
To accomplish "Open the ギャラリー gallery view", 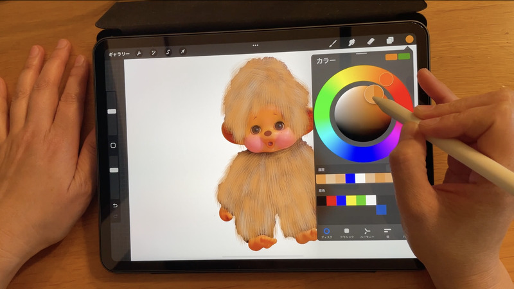I will pyautogui.click(x=120, y=54).
